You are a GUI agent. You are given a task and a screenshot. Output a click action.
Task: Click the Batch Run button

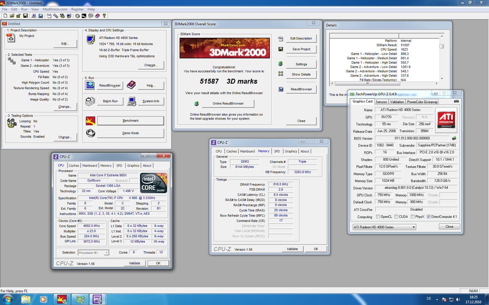point(110,101)
